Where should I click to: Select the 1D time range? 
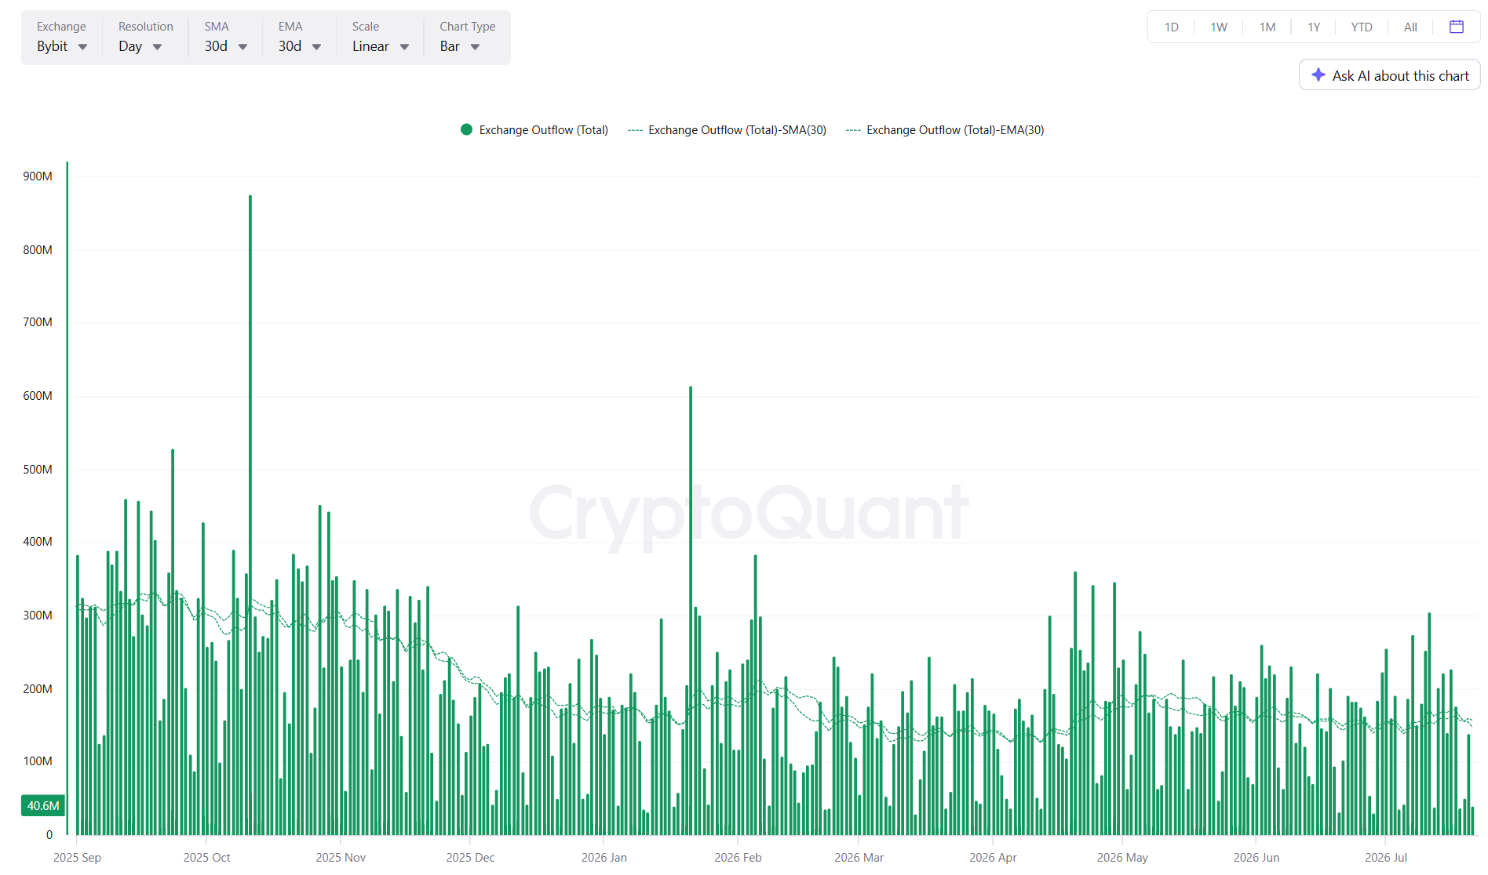[x=1172, y=27]
